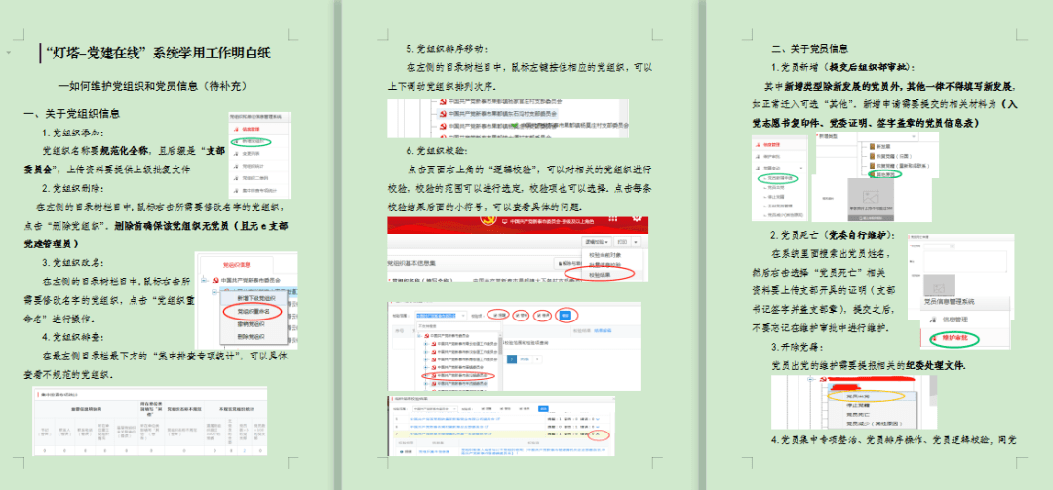Screen dimensions: 1053x490
Task: Select the image upload placeholder picture on page three
Action: tap(871, 199)
